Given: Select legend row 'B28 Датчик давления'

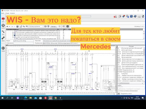Looking at the screenshot, I should click(130, 57).
